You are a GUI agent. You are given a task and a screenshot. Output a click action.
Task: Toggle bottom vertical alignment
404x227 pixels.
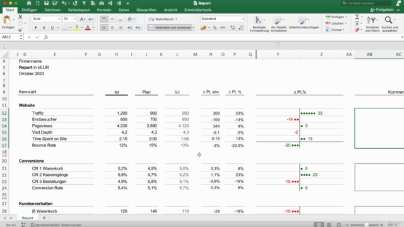[121, 19]
